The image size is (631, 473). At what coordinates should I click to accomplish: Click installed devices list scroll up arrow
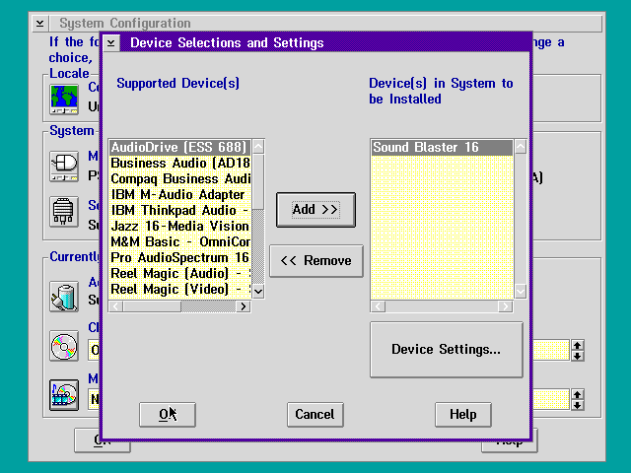(x=521, y=147)
